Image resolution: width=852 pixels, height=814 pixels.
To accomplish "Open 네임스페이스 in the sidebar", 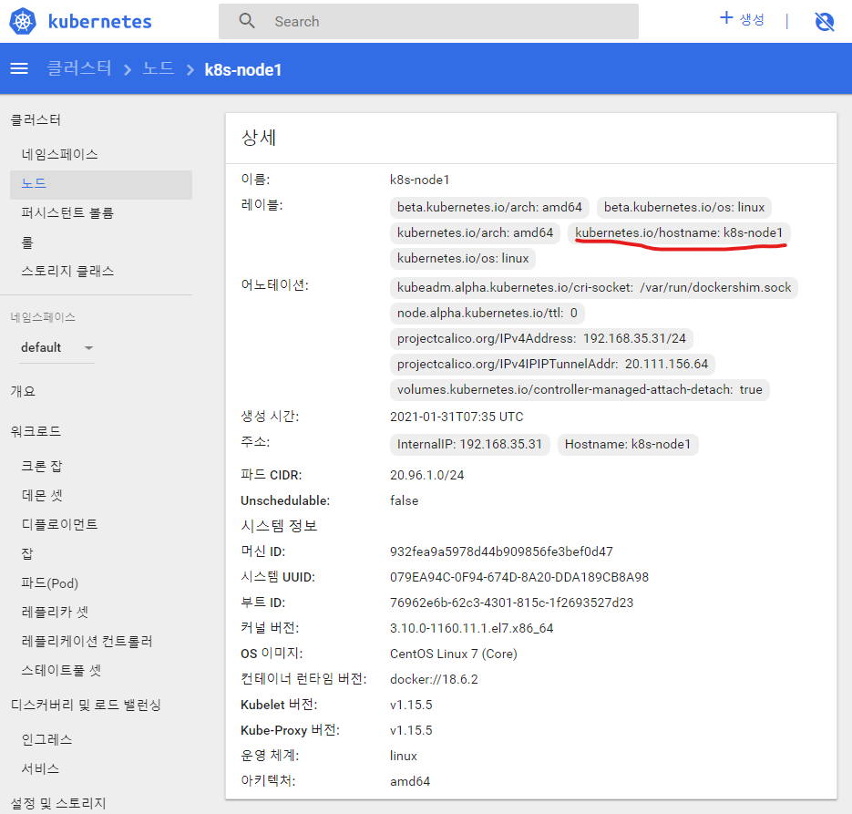I will pos(60,154).
